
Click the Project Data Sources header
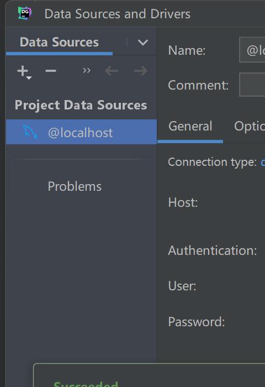click(x=81, y=105)
